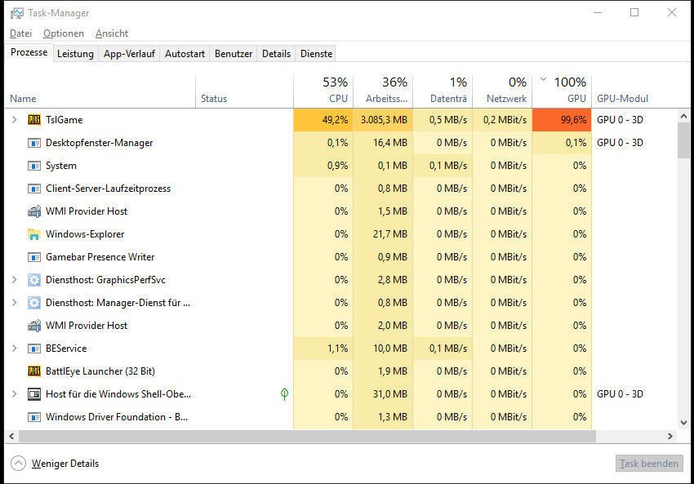Viewport: 694px width, 484px height.
Task: Click the 0,5 MB/s disk cell
Action: [443, 120]
